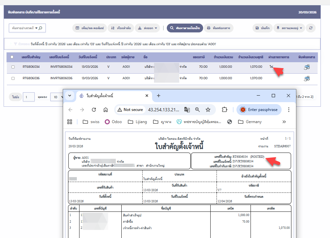
Task: Click the browser reload page icon
Action: (94, 110)
